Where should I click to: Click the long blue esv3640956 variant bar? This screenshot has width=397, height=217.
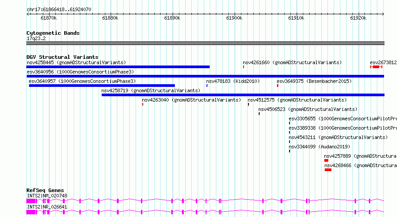pos(205,76)
